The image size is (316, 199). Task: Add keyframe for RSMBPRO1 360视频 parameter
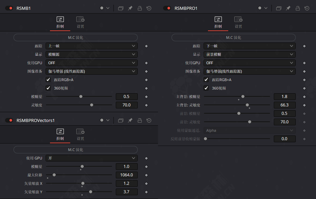click(304, 88)
